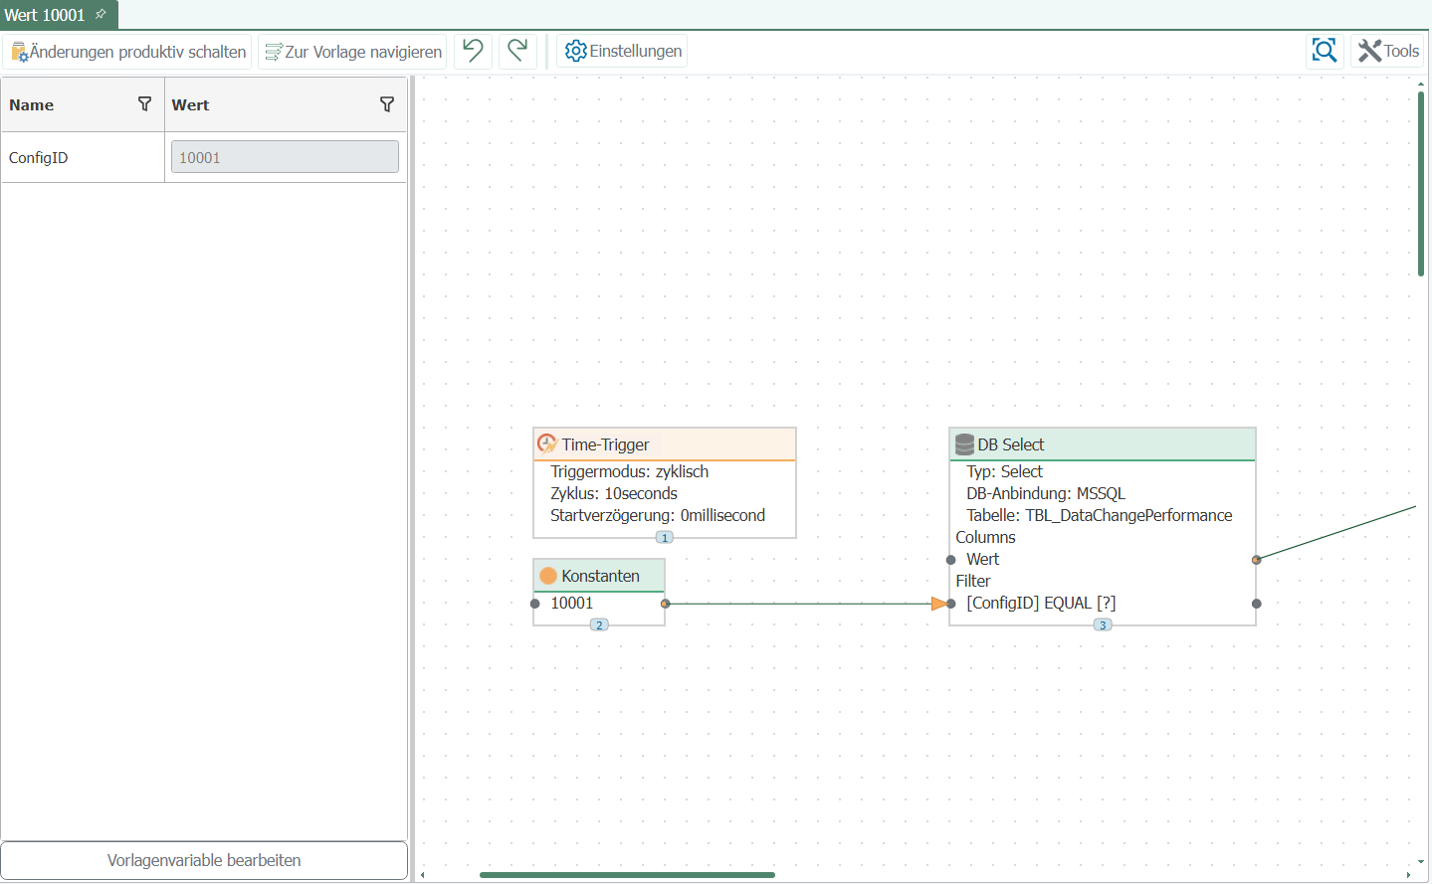1432x884 pixels.
Task: Click the undo arrow icon
Action: coord(474,51)
